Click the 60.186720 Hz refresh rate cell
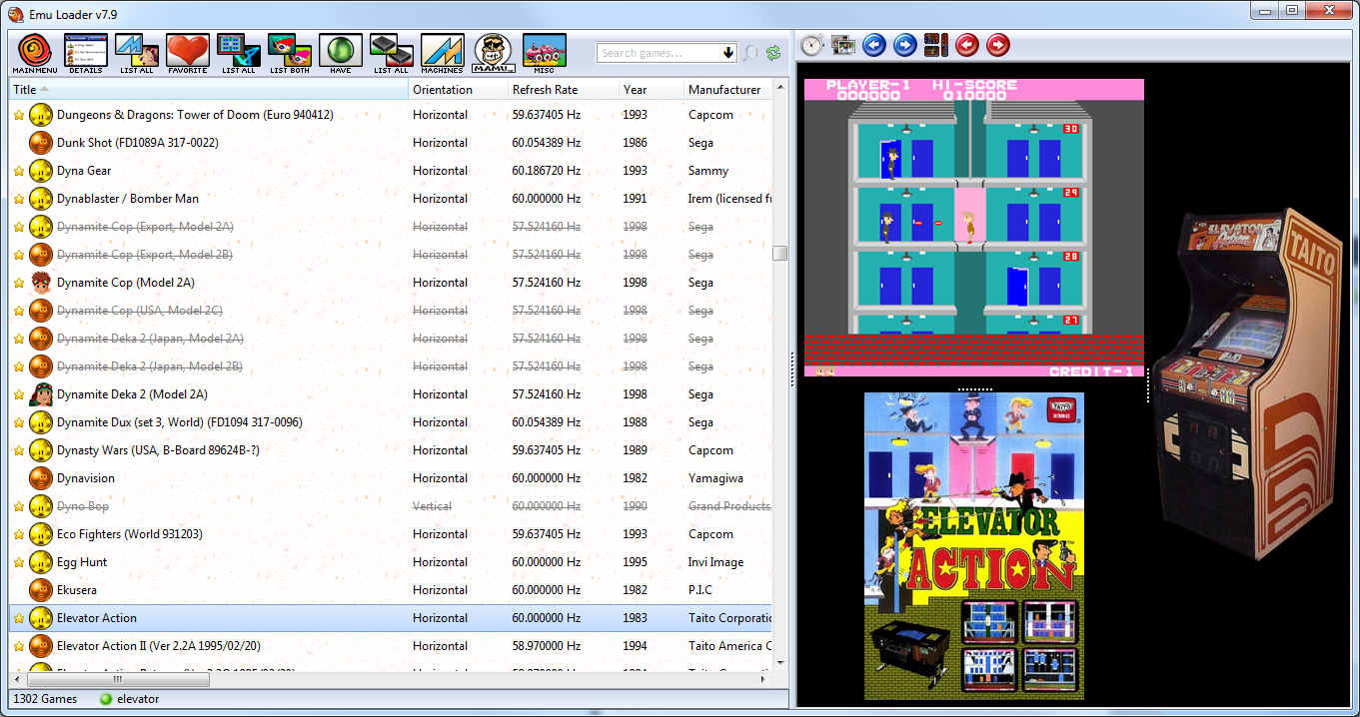 (x=547, y=171)
